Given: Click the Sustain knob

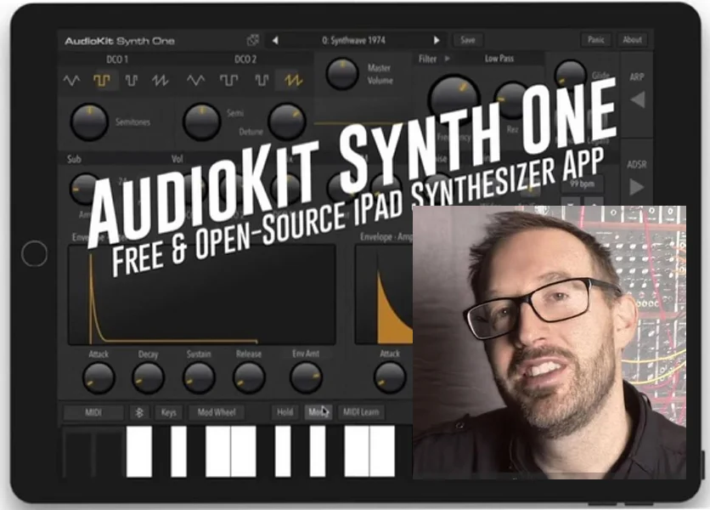Looking at the screenshot, I should [x=199, y=377].
